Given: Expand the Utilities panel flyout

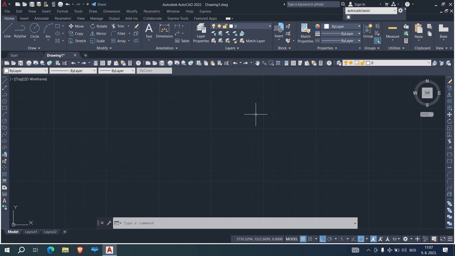Looking at the screenshot, I should click(x=396, y=48).
